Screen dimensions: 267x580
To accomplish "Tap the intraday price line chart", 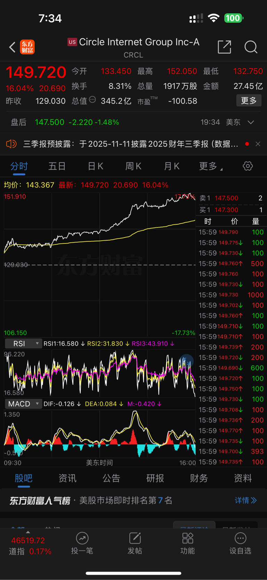I will (99, 265).
